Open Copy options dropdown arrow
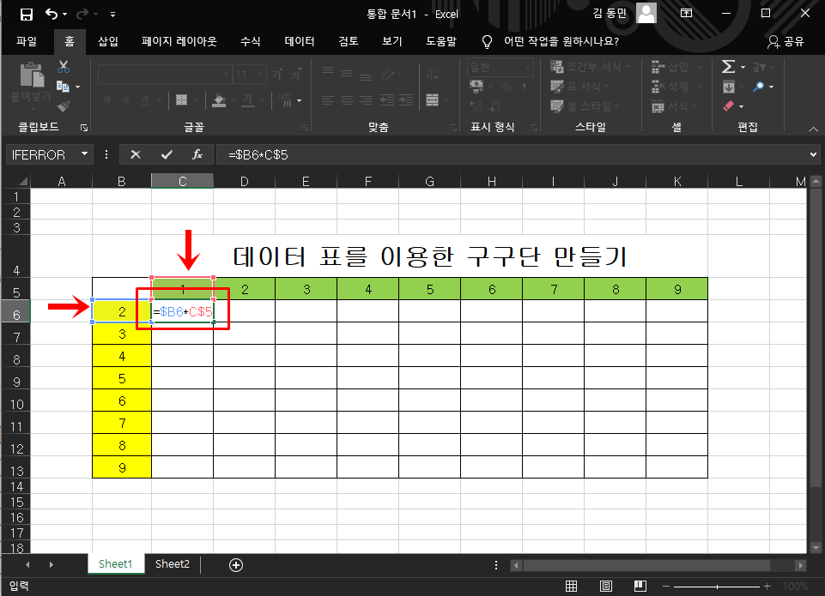 (78, 87)
